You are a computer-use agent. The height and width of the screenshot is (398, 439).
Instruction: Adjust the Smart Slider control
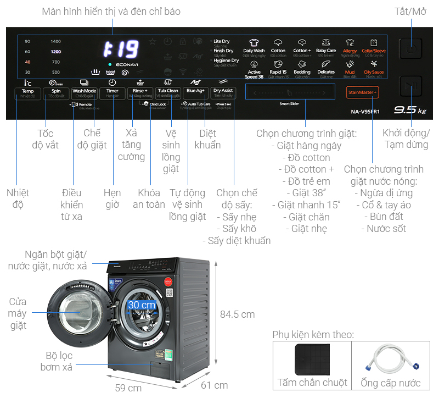pyautogui.click(x=290, y=91)
